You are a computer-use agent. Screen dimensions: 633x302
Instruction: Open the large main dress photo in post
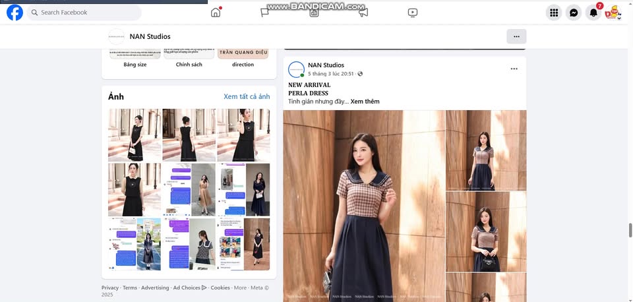pyautogui.click(x=364, y=206)
